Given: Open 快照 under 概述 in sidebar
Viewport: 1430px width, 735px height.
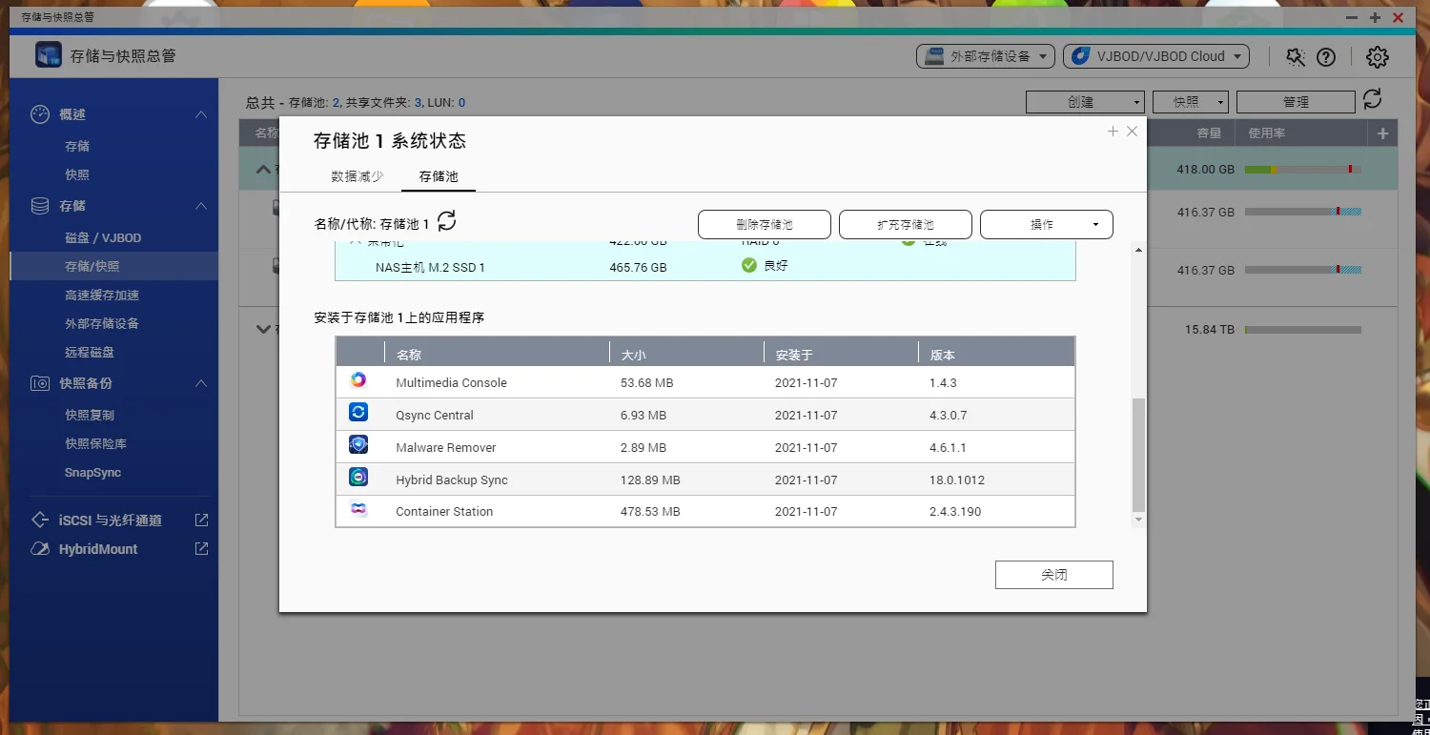Looking at the screenshot, I should pyautogui.click(x=77, y=175).
